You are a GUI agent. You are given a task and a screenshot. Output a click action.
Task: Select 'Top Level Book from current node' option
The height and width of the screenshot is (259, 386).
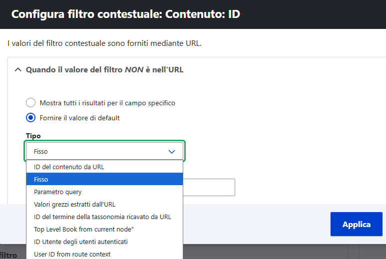(84, 229)
